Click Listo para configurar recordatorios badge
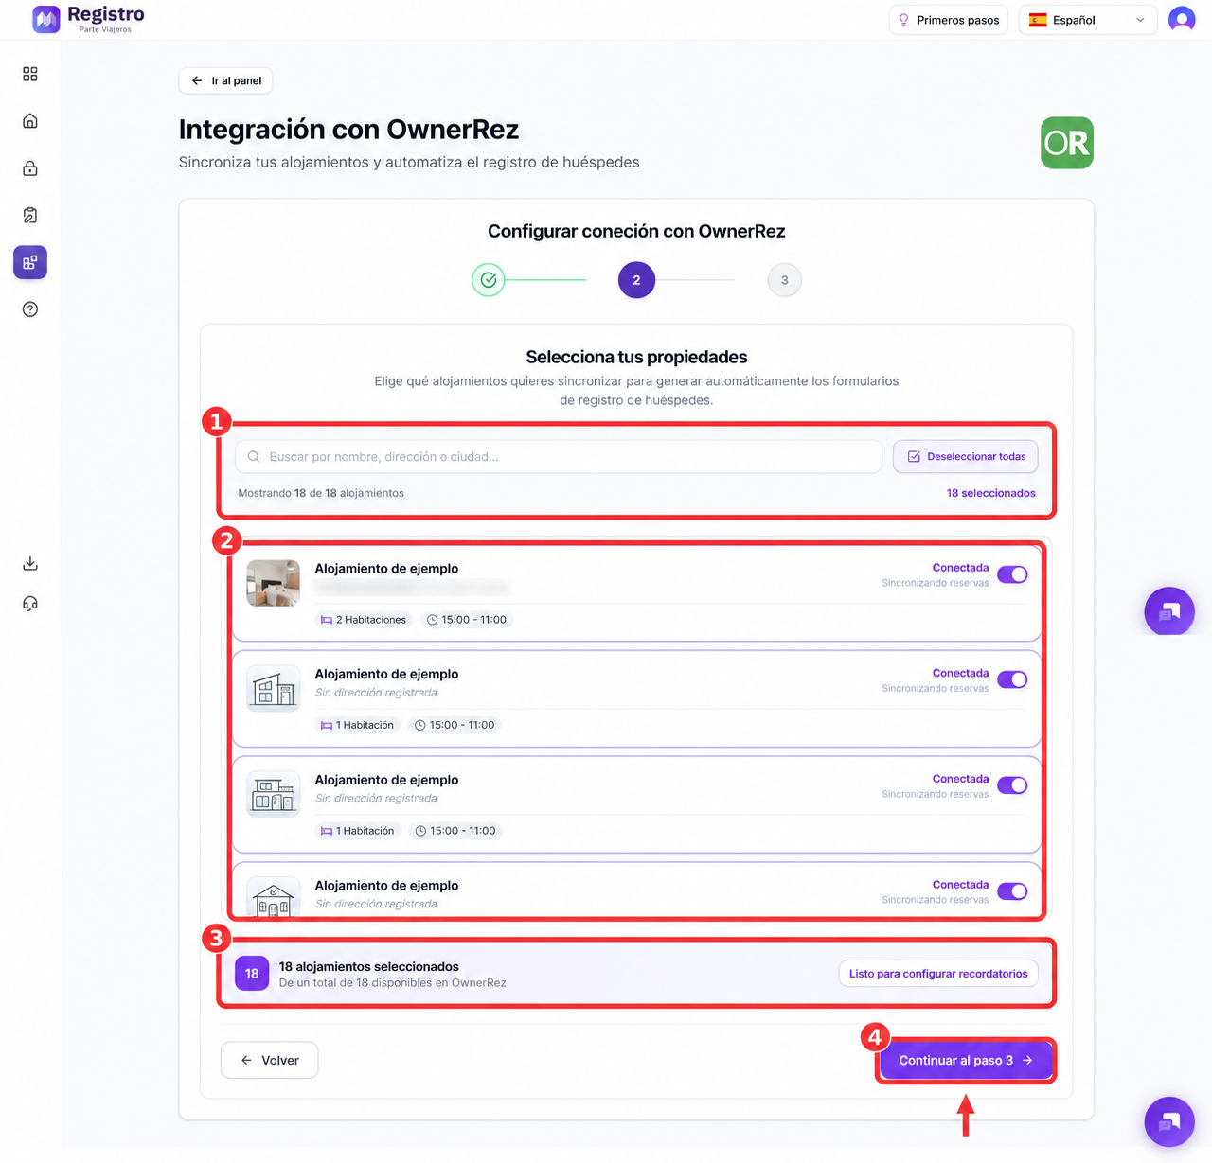 click(x=938, y=974)
